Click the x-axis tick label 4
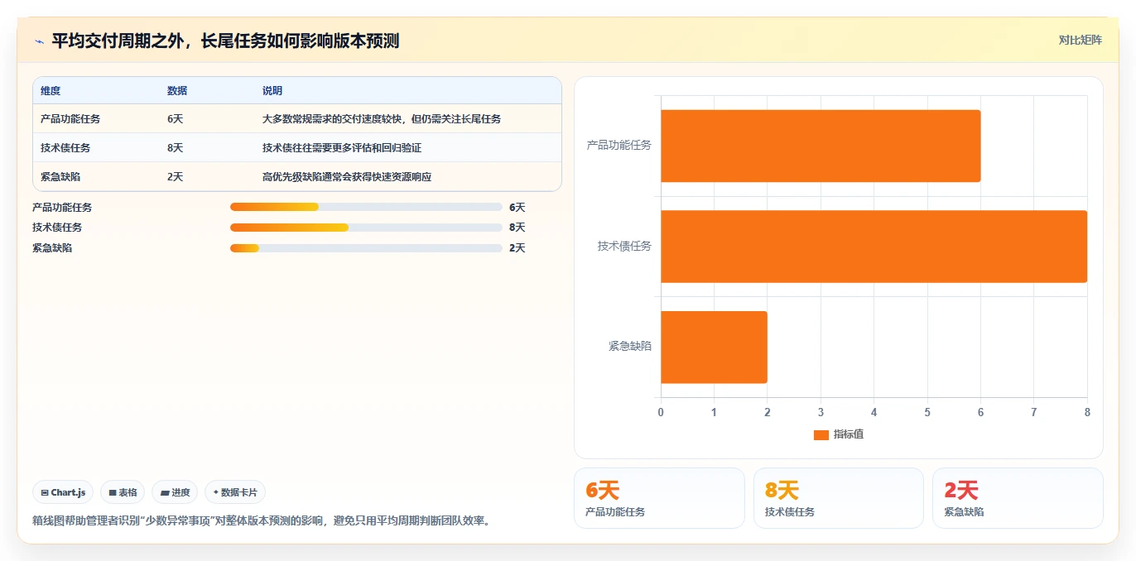This screenshot has height=561, width=1136. point(874,412)
